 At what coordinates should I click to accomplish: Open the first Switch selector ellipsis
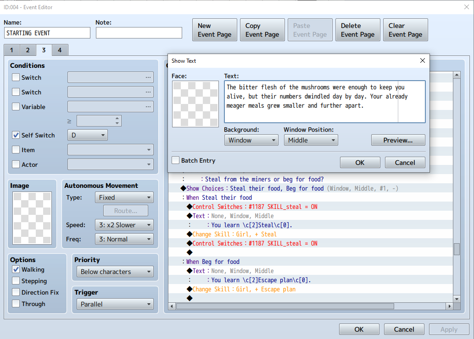[x=148, y=77]
